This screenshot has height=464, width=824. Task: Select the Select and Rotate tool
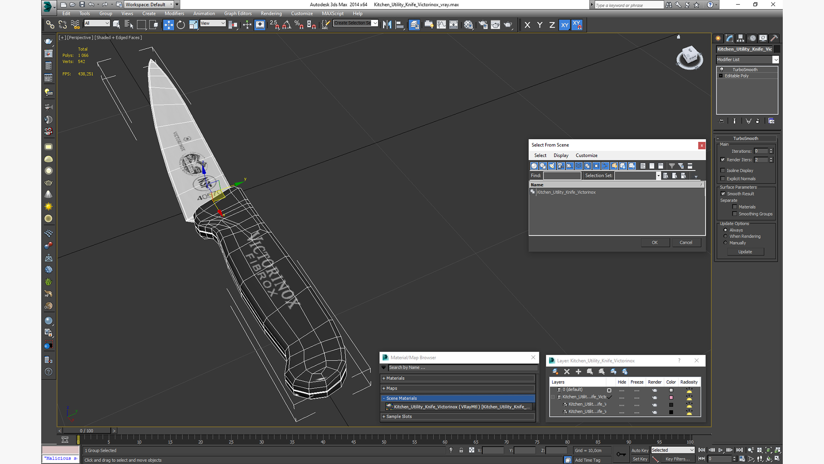[x=181, y=25]
